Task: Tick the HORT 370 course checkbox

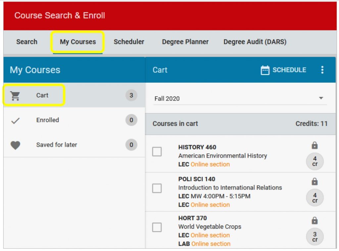Action: pos(157,228)
